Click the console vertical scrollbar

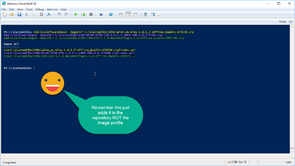click(292, 89)
